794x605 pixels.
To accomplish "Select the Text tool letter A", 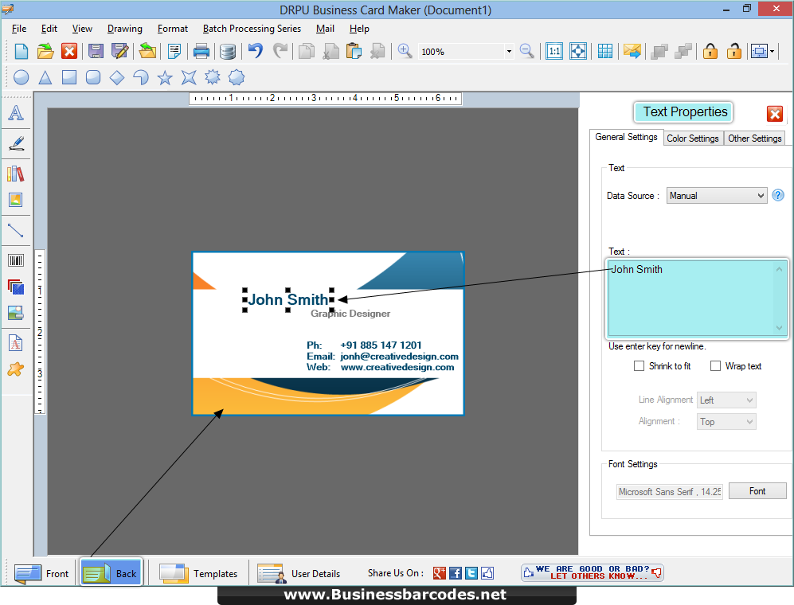I will click(16, 113).
